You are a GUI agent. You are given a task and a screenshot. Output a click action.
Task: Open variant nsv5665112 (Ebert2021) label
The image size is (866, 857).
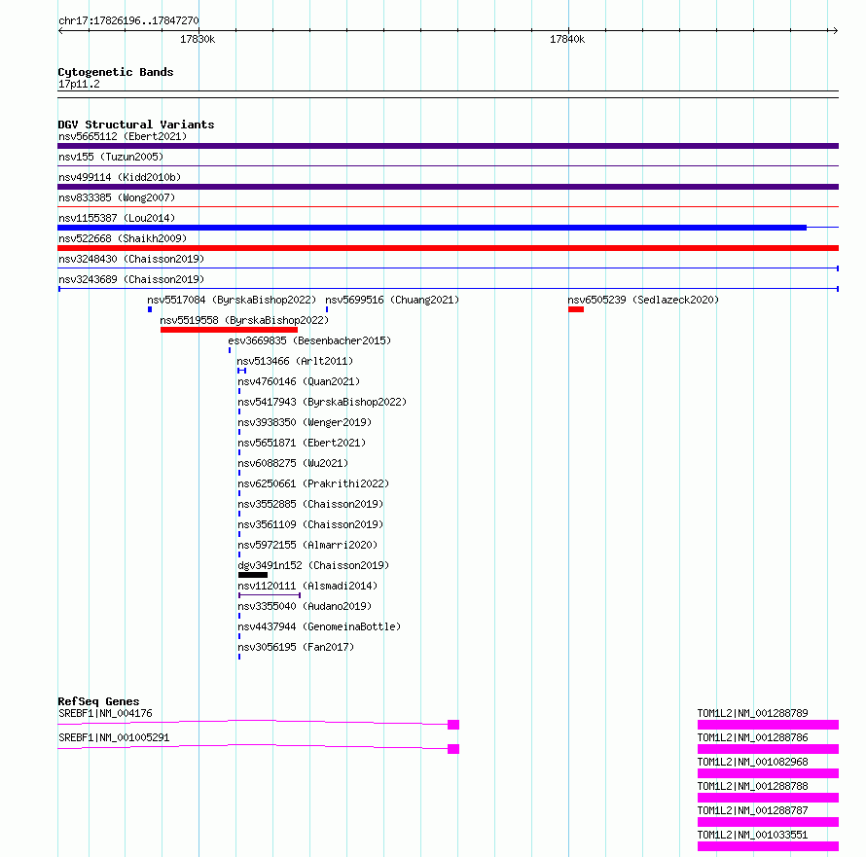123,136
